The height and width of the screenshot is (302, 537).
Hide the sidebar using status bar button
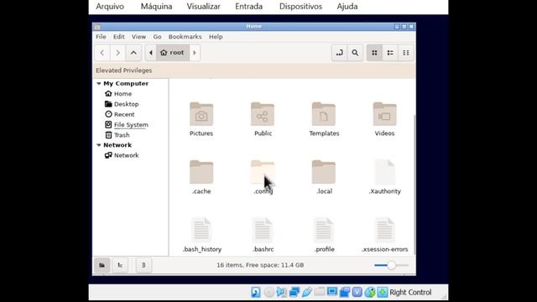143,265
